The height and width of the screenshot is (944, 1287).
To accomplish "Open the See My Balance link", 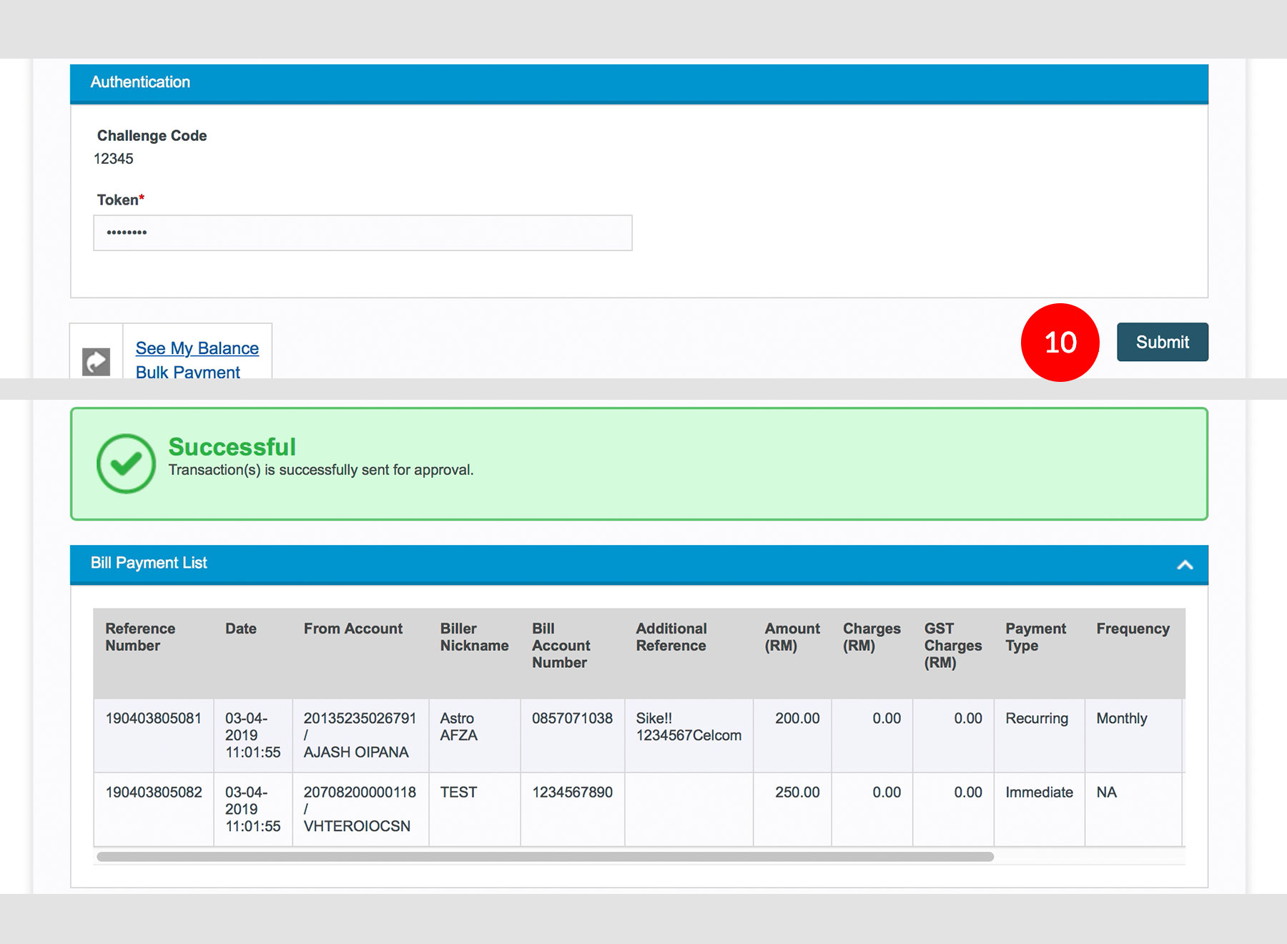I will tap(197, 348).
